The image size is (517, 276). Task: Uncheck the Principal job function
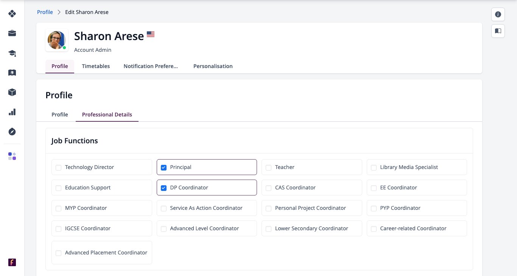pyautogui.click(x=164, y=167)
